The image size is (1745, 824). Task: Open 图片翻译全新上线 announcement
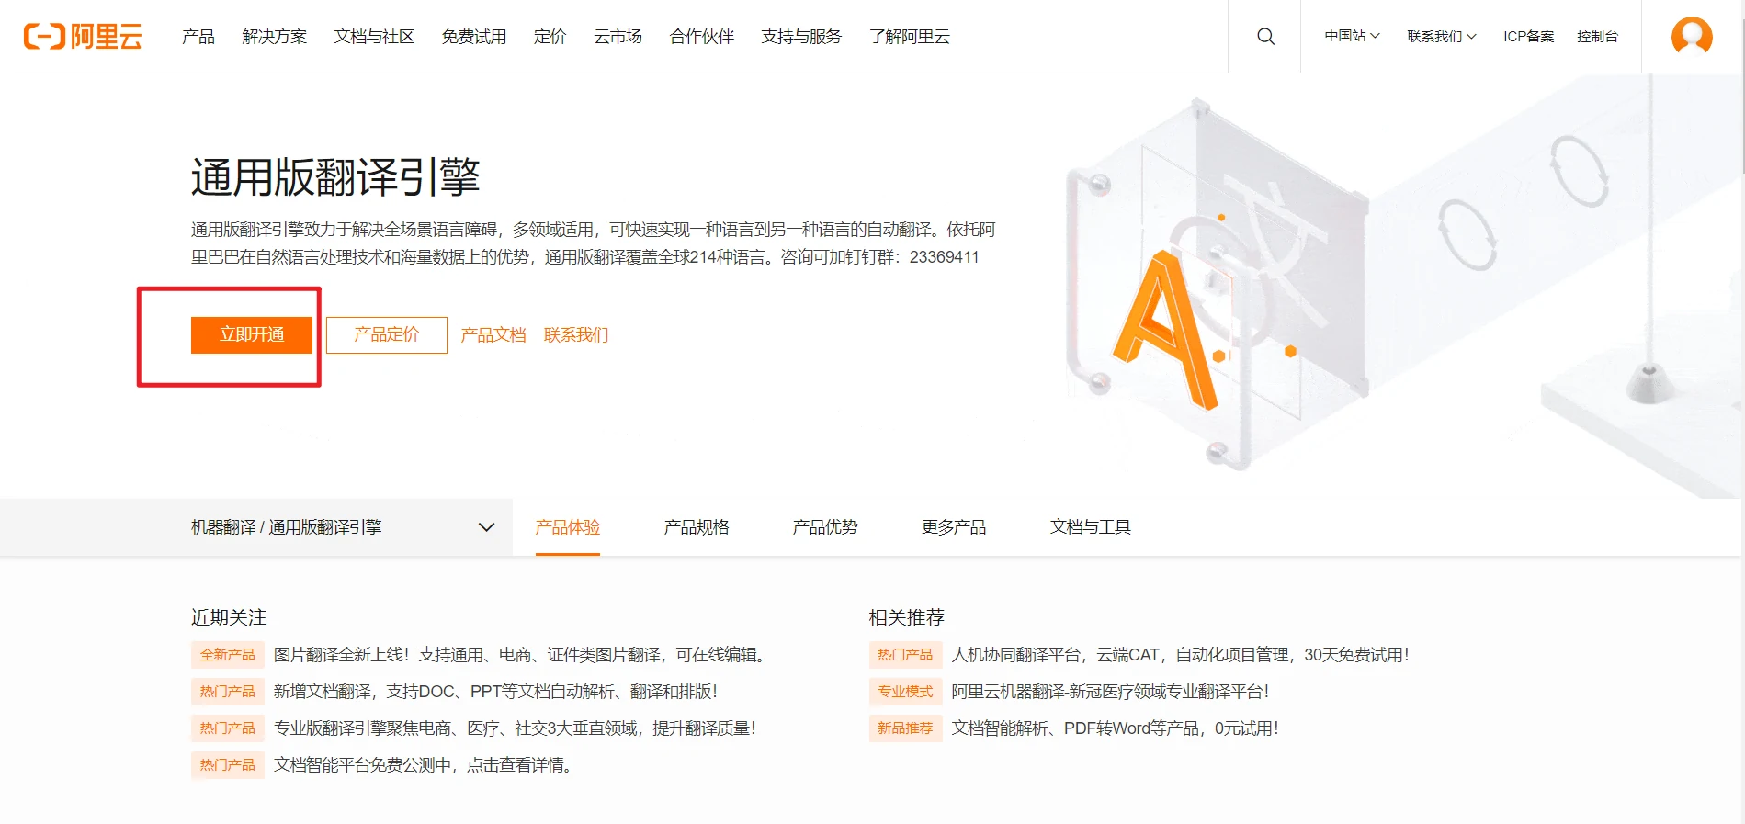(x=519, y=655)
